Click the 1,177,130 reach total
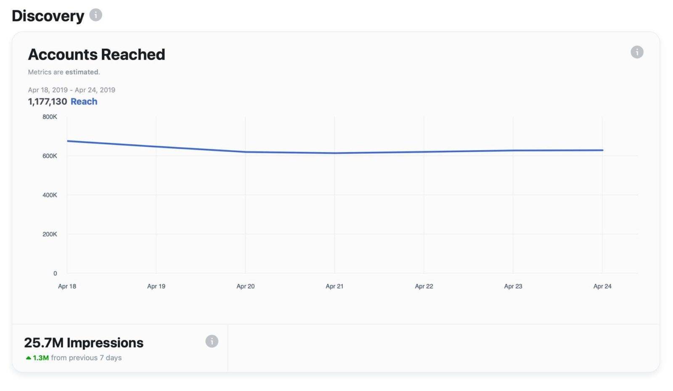 (47, 102)
